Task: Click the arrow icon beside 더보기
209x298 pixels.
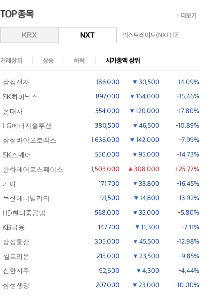Action: point(178,15)
